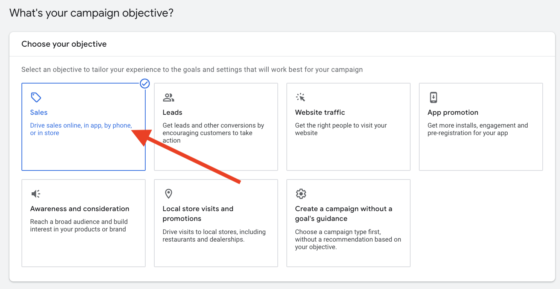Choose the Leads objective title

point(172,113)
